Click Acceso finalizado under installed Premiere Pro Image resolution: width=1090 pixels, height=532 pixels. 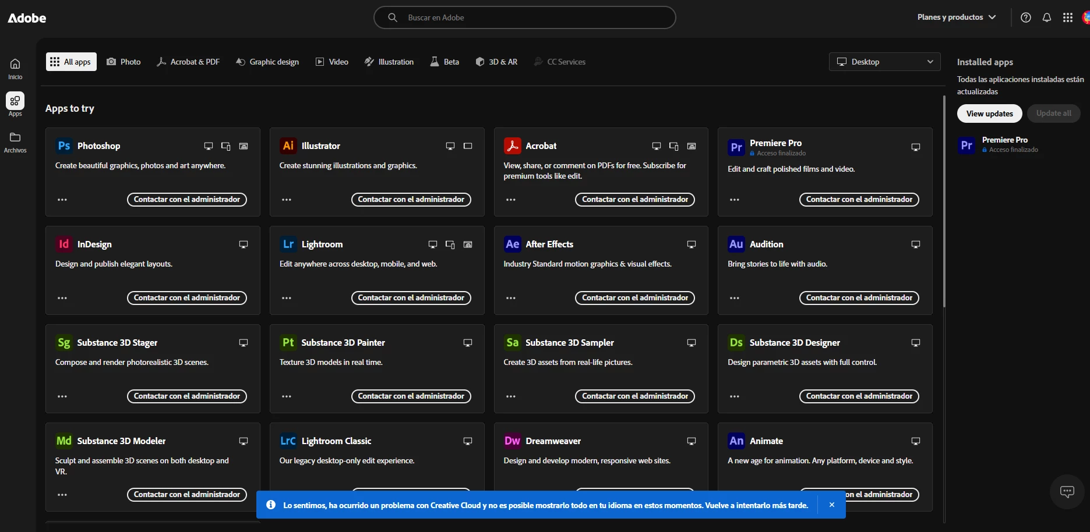pos(1013,150)
